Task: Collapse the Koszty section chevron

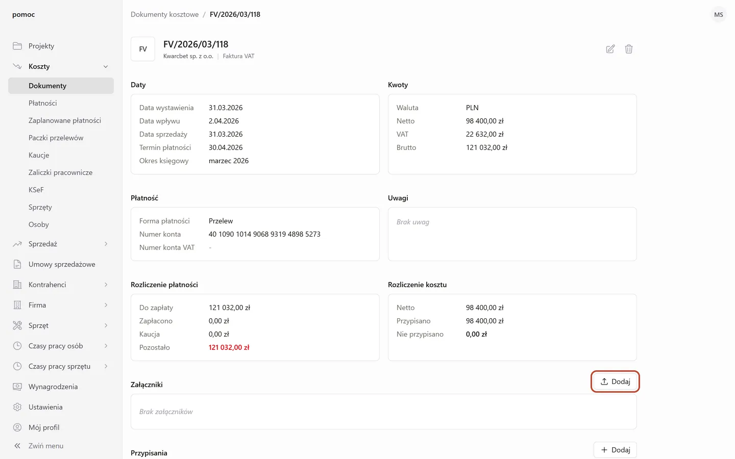Action: point(106,66)
